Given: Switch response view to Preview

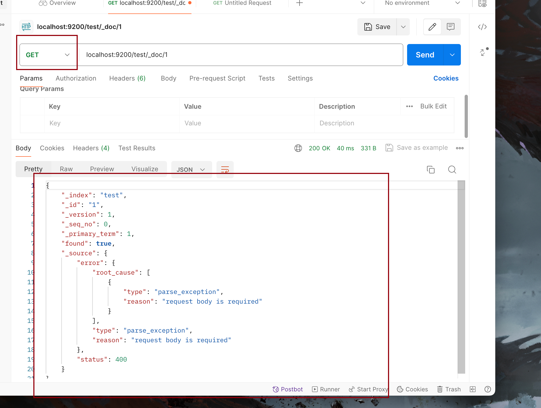Looking at the screenshot, I should point(102,169).
